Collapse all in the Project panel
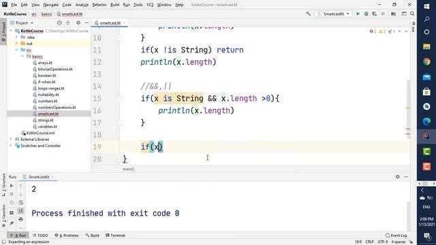Screen dimensions: 436x245 (67, 22)
